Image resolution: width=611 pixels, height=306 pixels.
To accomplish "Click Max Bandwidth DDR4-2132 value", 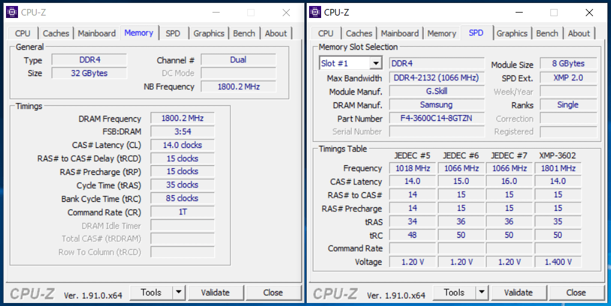I will [x=436, y=78].
